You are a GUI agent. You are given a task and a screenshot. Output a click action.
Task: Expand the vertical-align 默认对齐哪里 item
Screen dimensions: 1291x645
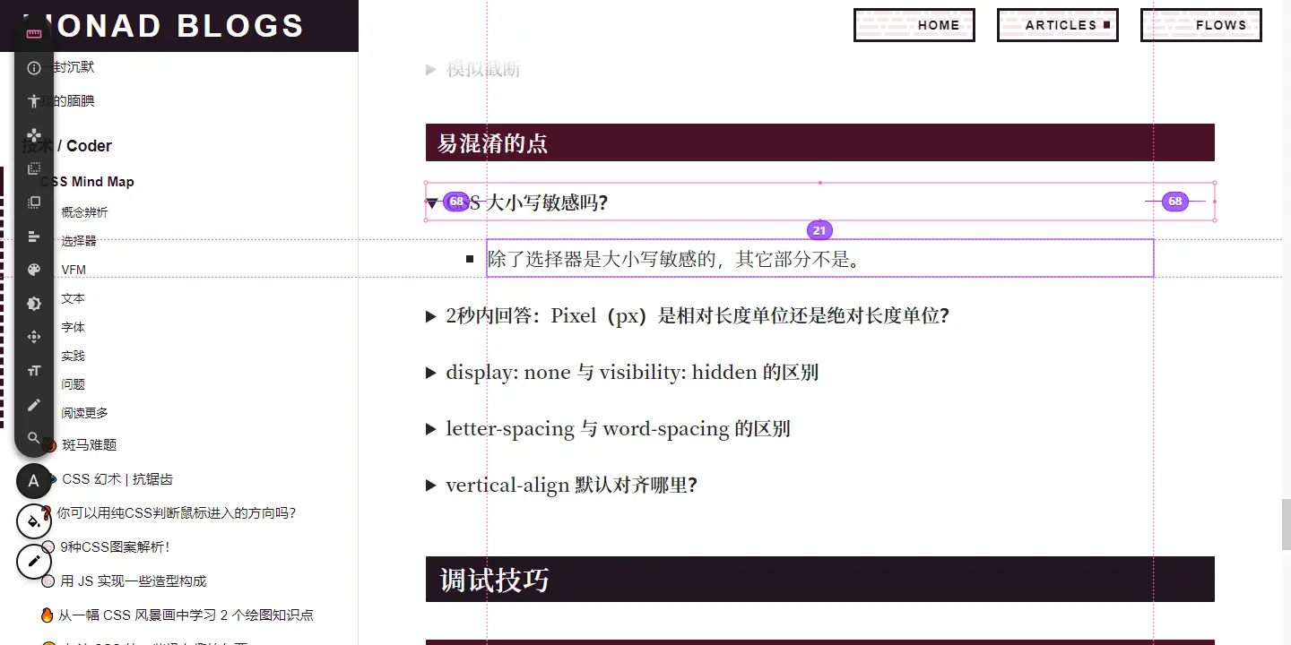point(431,485)
